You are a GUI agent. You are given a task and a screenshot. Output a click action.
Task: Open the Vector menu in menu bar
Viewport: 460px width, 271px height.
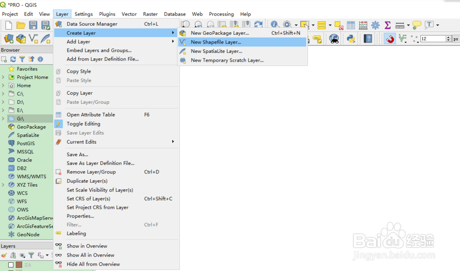[x=129, y=14]
